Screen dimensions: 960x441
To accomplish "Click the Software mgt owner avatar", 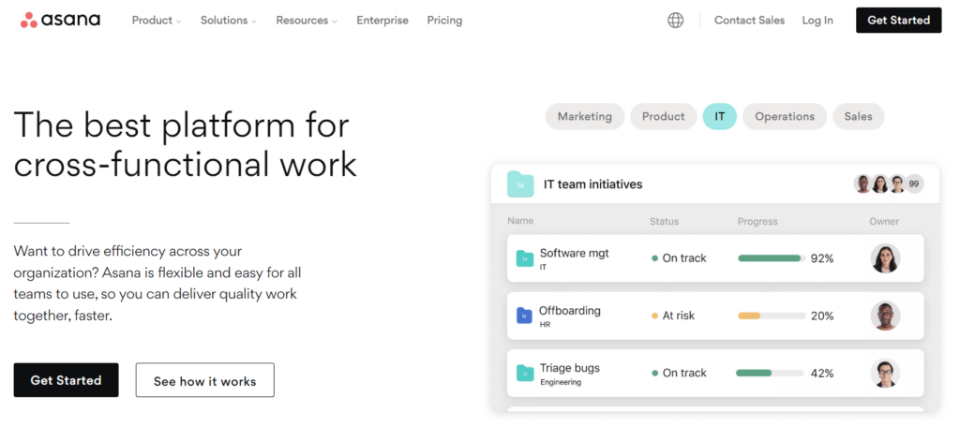I will point(885,258).
